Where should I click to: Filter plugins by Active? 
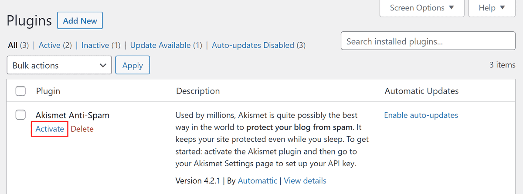50,45
